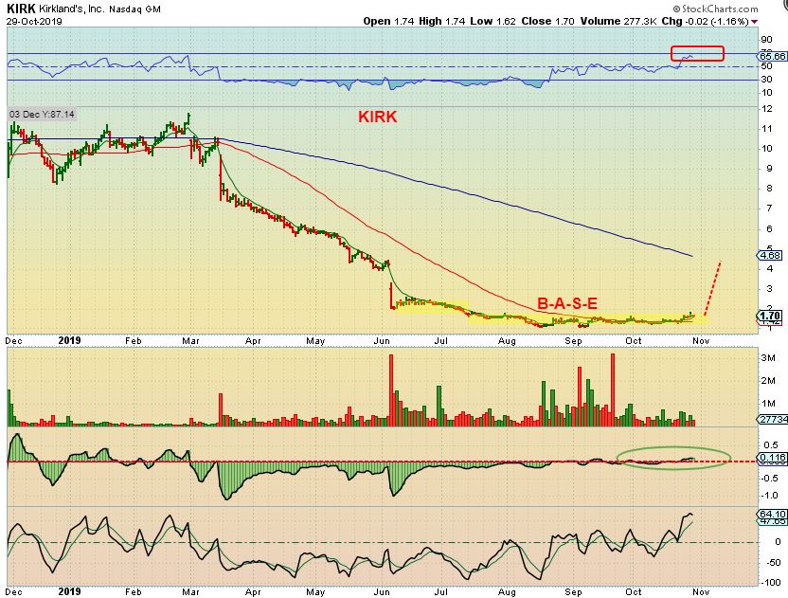Select the Open 1.74 value
The image size is (788, 598).
tap(388, 21)
